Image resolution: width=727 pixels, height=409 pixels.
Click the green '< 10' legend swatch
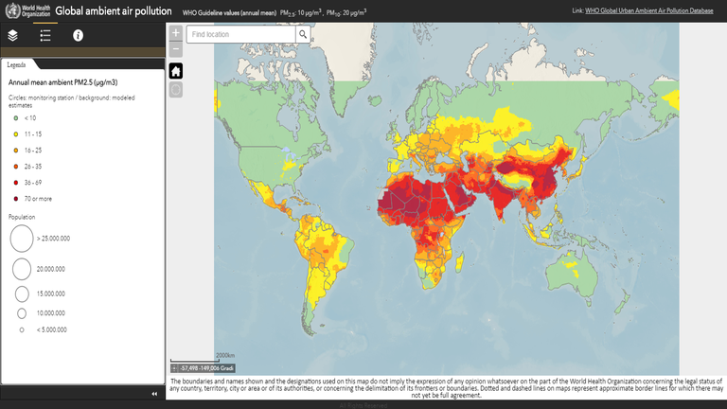[16, 118]
